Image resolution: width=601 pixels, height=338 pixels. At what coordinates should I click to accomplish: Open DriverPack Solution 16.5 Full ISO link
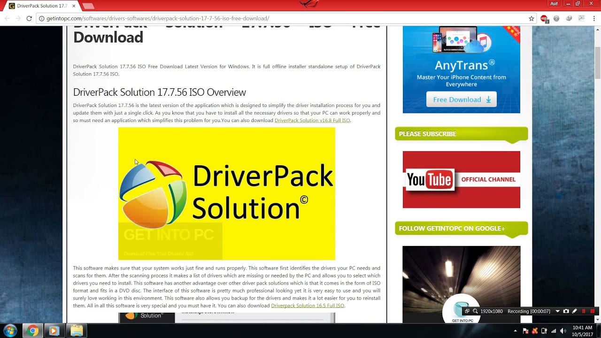point(308,306)
